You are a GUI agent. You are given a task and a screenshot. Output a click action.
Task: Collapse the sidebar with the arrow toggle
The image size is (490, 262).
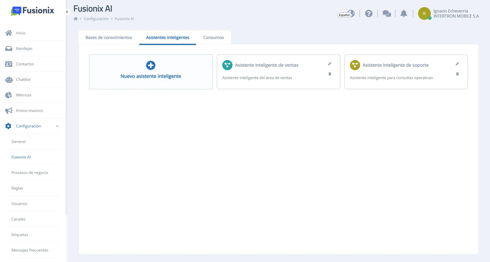pyautogui.click(x=67, y=12)
